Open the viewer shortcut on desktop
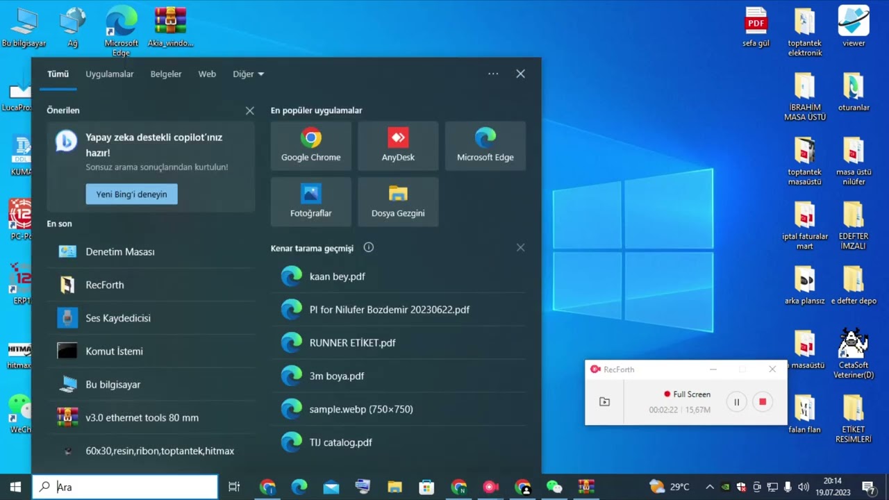 (x=854, y=27)
